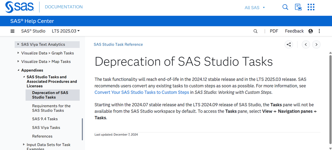Open the LTS 2025.03 version dropdown

66,31
